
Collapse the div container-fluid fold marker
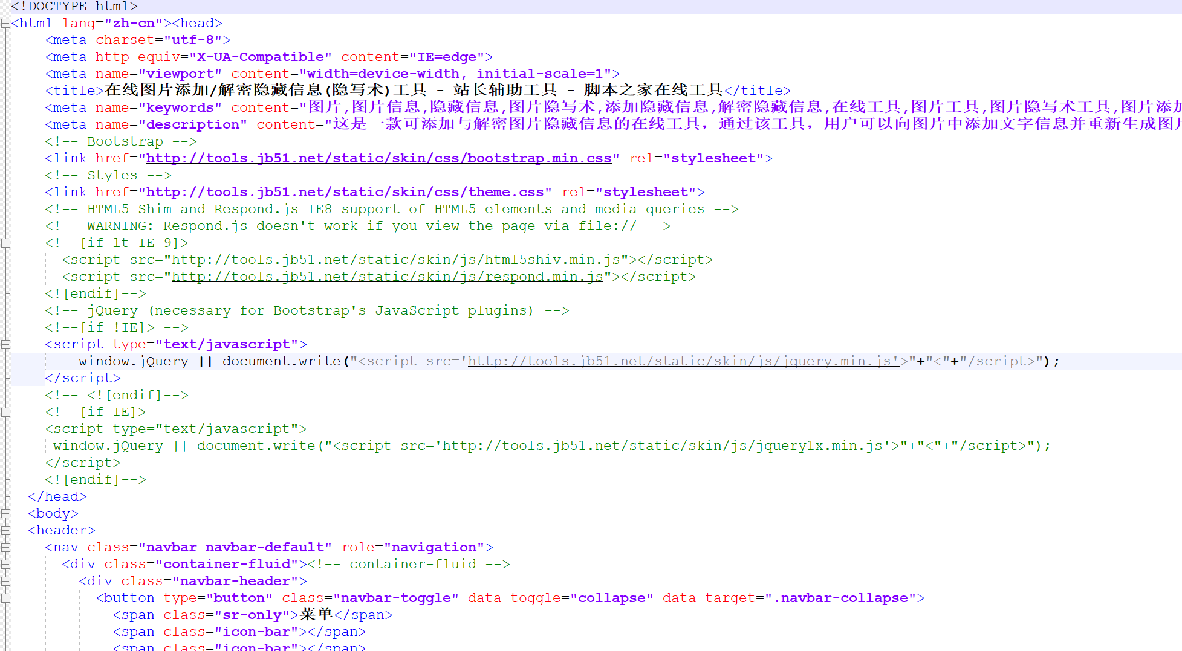5,565
